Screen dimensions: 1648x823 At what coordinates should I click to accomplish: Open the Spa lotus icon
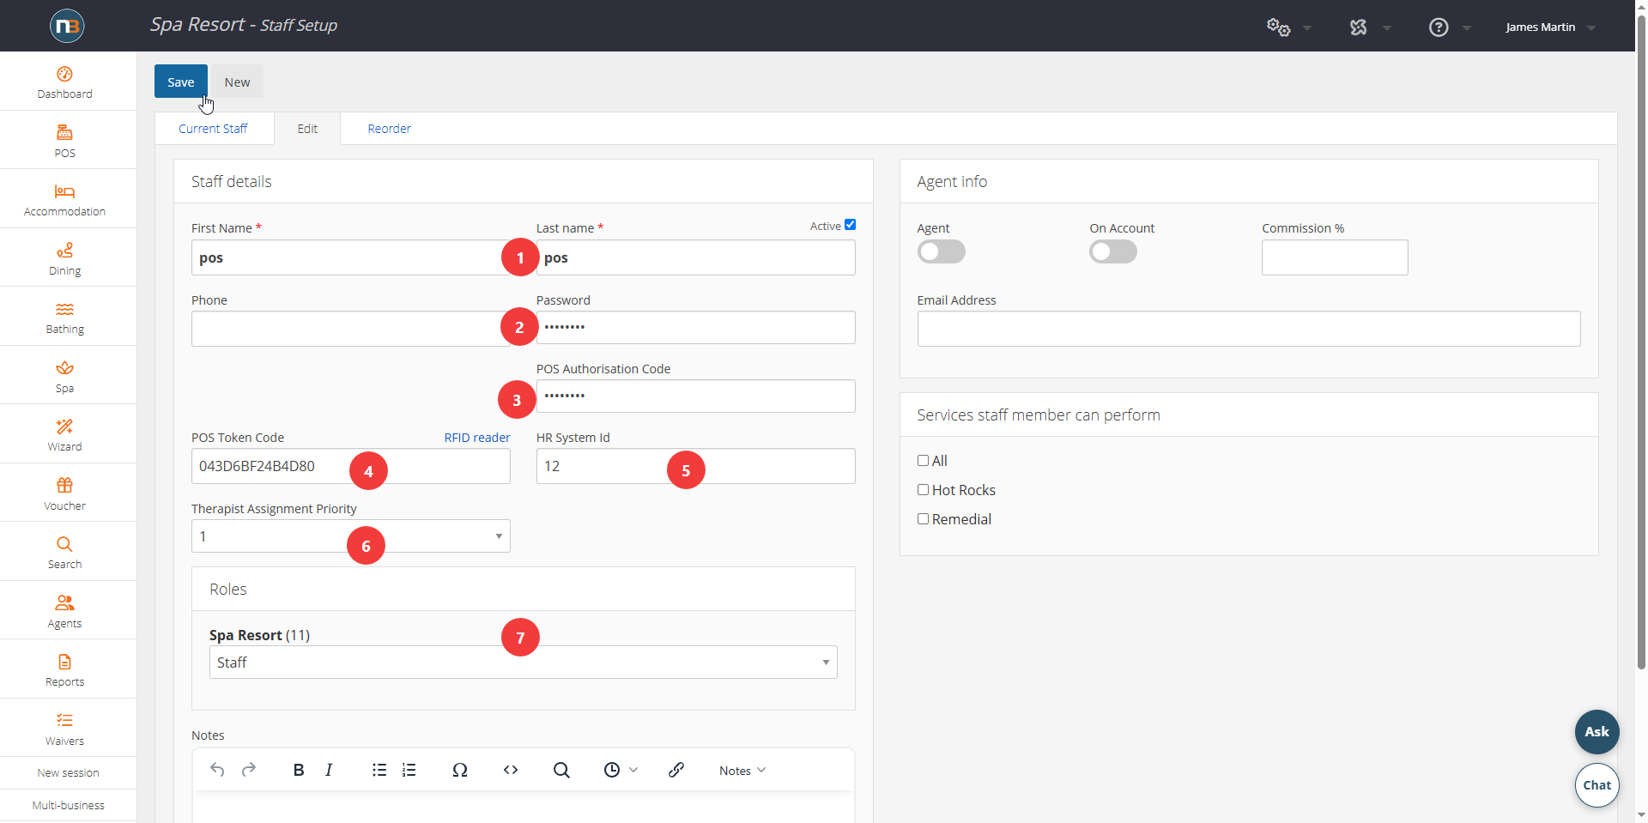pos(64,368)
